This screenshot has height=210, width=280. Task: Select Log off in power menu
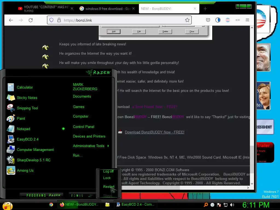point(108,171)
